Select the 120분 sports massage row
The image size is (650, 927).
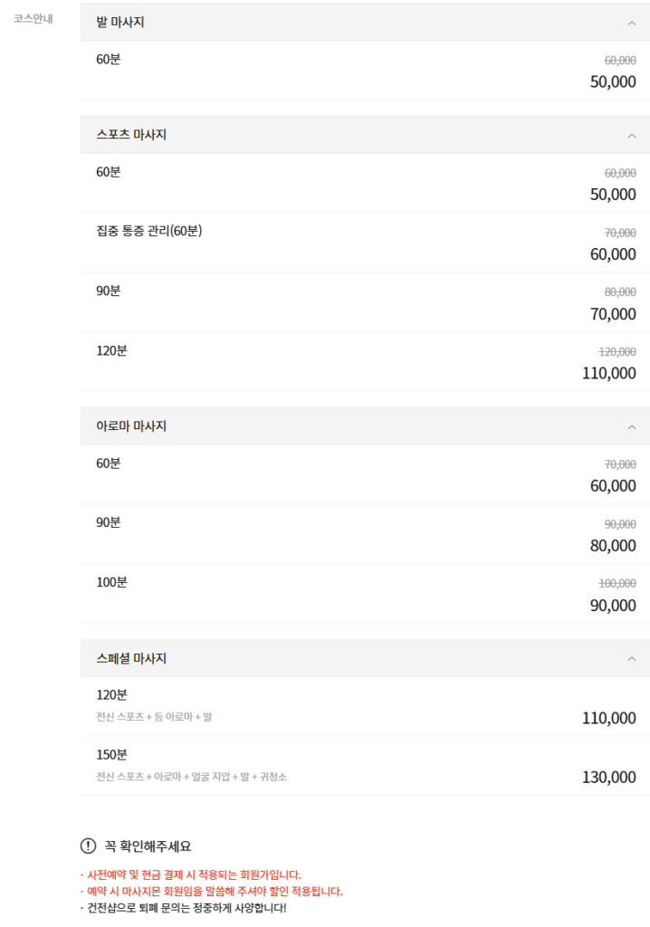pos(110,350)
